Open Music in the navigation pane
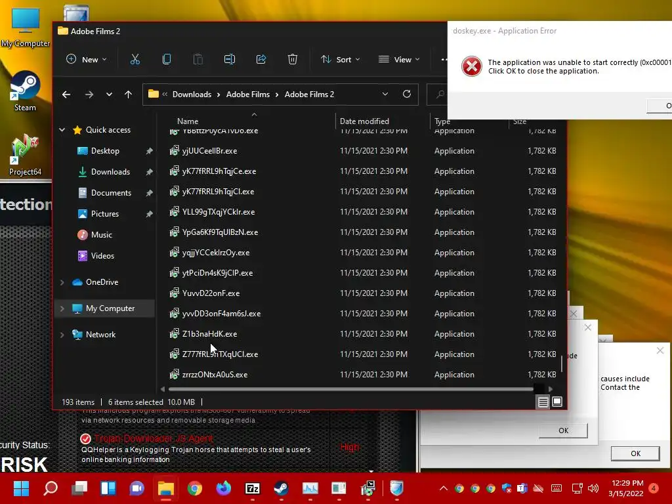This screenshot has height=504, width=672. pos(102,235)
